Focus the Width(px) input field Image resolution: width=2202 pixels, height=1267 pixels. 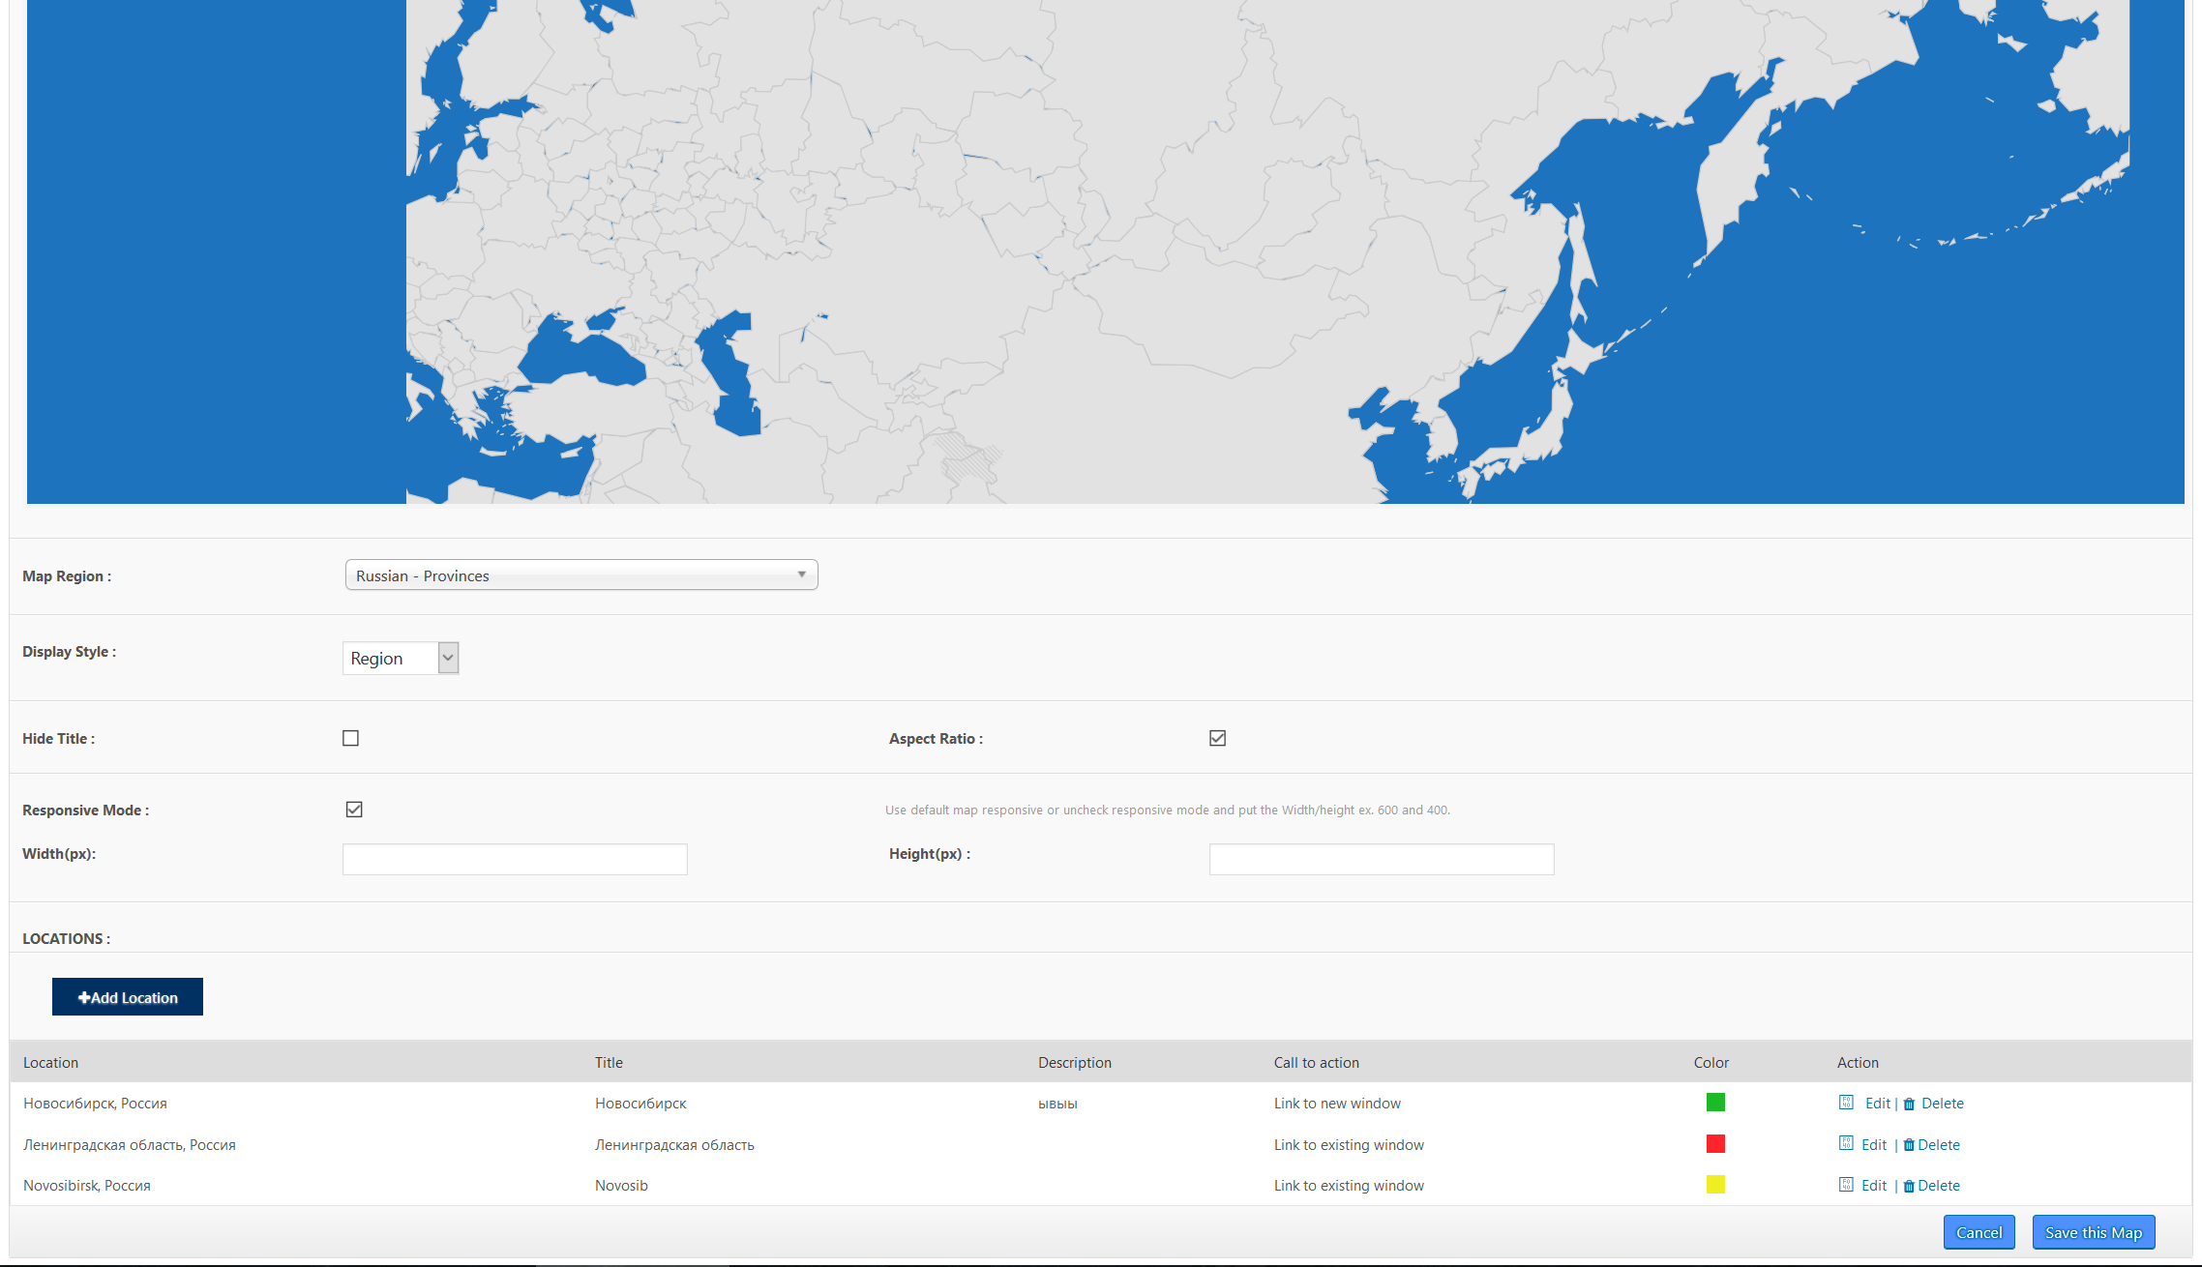click(515, 859)
